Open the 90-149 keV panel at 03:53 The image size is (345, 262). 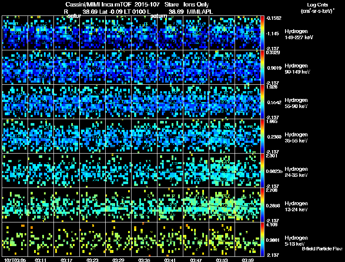point(222,68)
